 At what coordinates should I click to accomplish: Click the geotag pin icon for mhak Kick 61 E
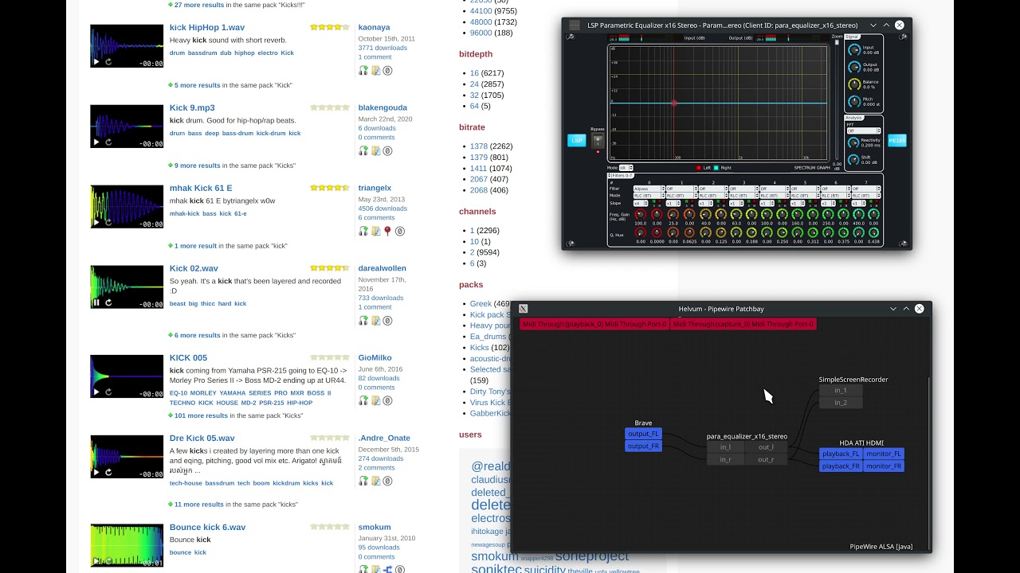[x=387, y=232]
